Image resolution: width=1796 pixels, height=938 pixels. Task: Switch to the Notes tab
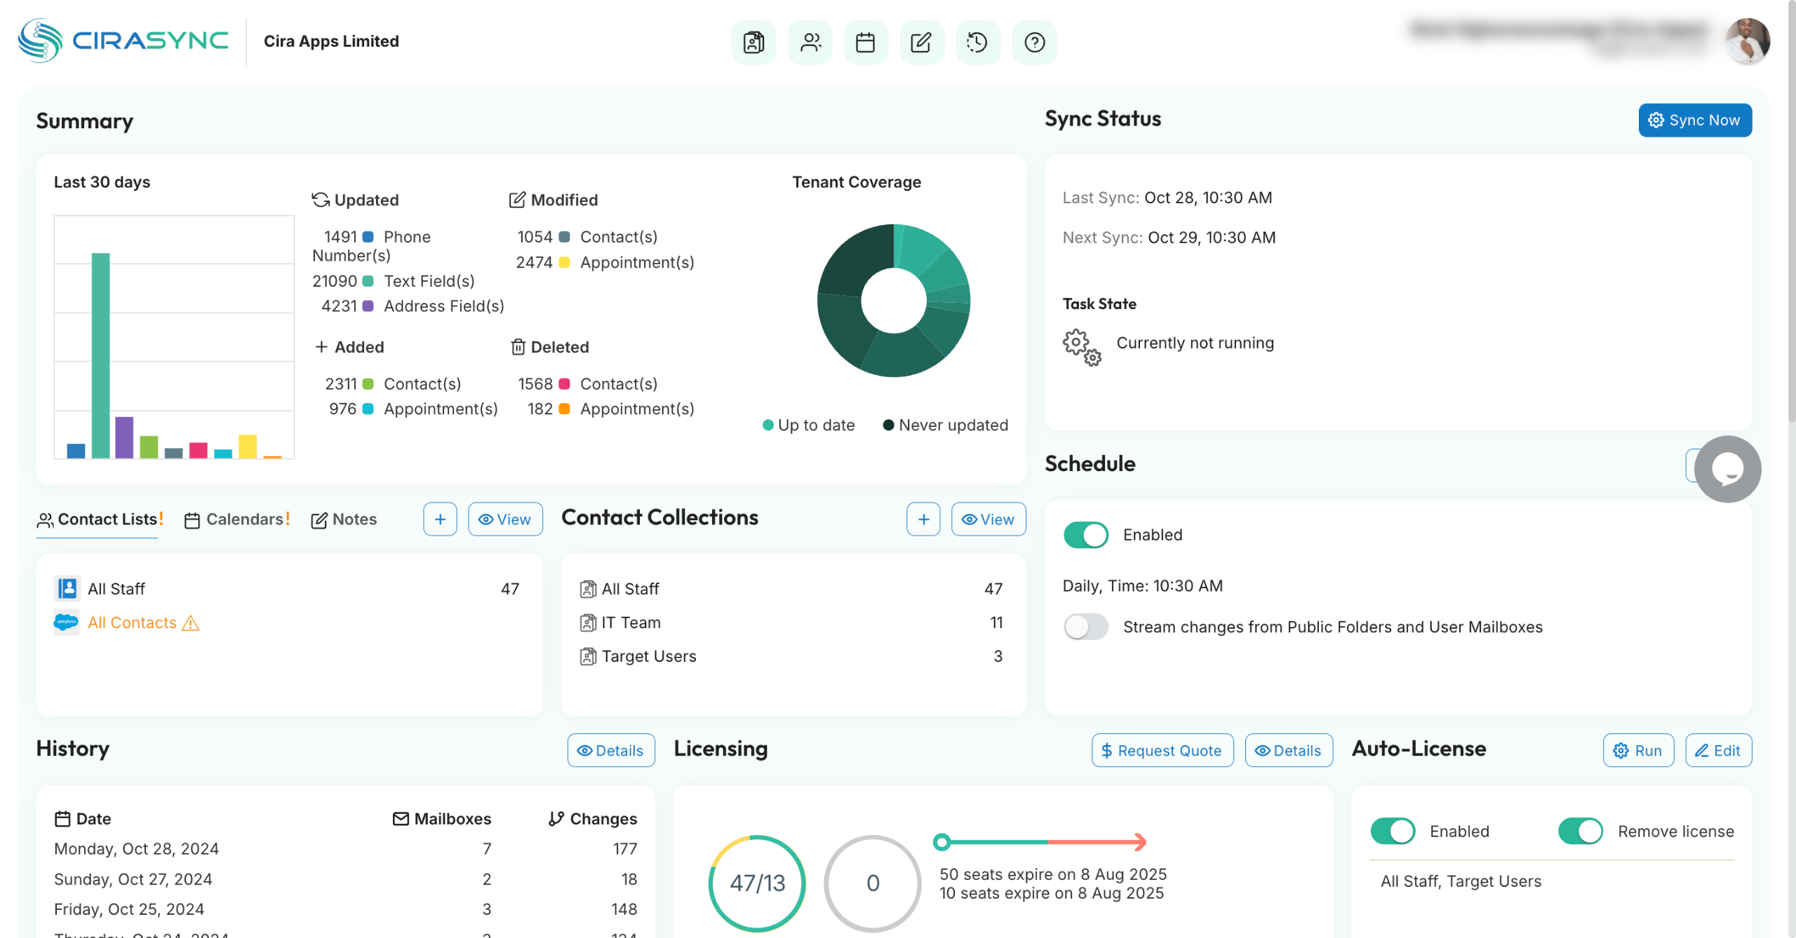point(344,519)
